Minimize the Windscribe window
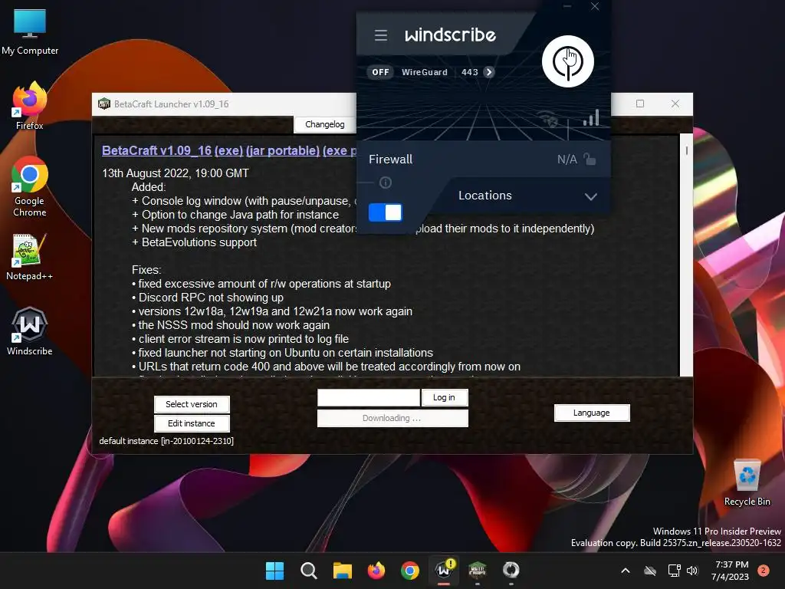Viewport: 785px width, 589px height. (567, 6)
